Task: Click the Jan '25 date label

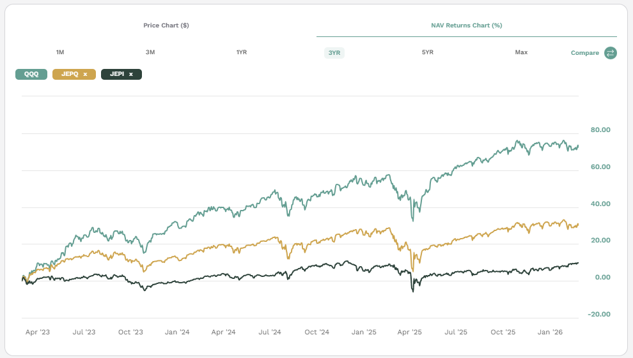Action: 364,332
